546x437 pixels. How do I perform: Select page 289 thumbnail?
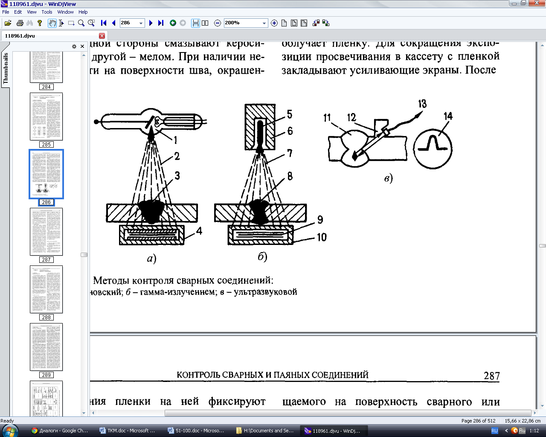(46, 347)
